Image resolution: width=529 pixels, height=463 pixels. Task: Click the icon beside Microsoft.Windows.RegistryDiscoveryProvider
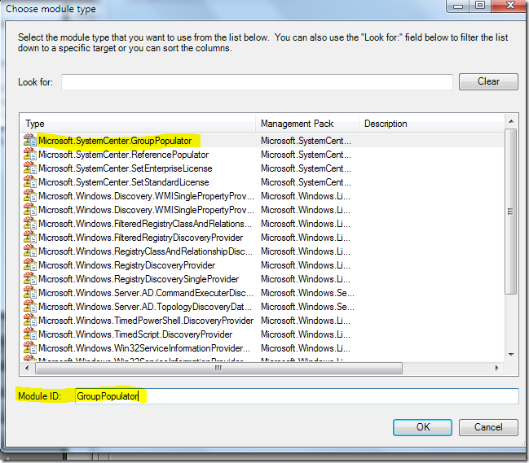[x=30, y=265]
